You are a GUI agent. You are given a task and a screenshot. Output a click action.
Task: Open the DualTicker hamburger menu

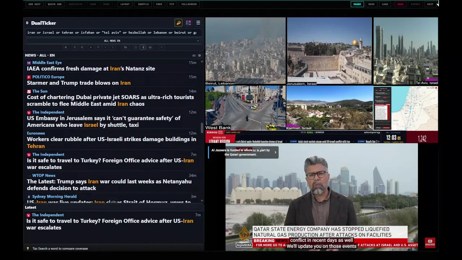tap(198, 23)
